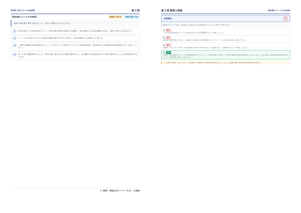Viewport: 301px width, 213px height.
Task: Click the number ③ in the explanation list
Action: click(164, 45)
